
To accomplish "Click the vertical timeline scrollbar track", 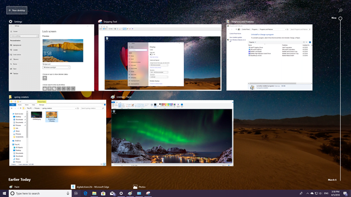I will (340, 101).
